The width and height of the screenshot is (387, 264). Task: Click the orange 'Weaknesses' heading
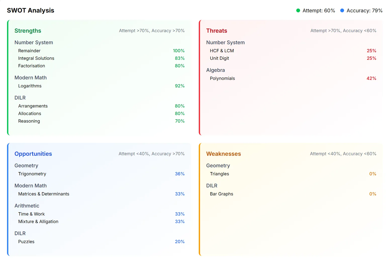(x=224, y=154)
